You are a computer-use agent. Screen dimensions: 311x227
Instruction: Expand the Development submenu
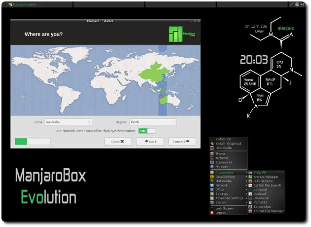coord(229,177)
